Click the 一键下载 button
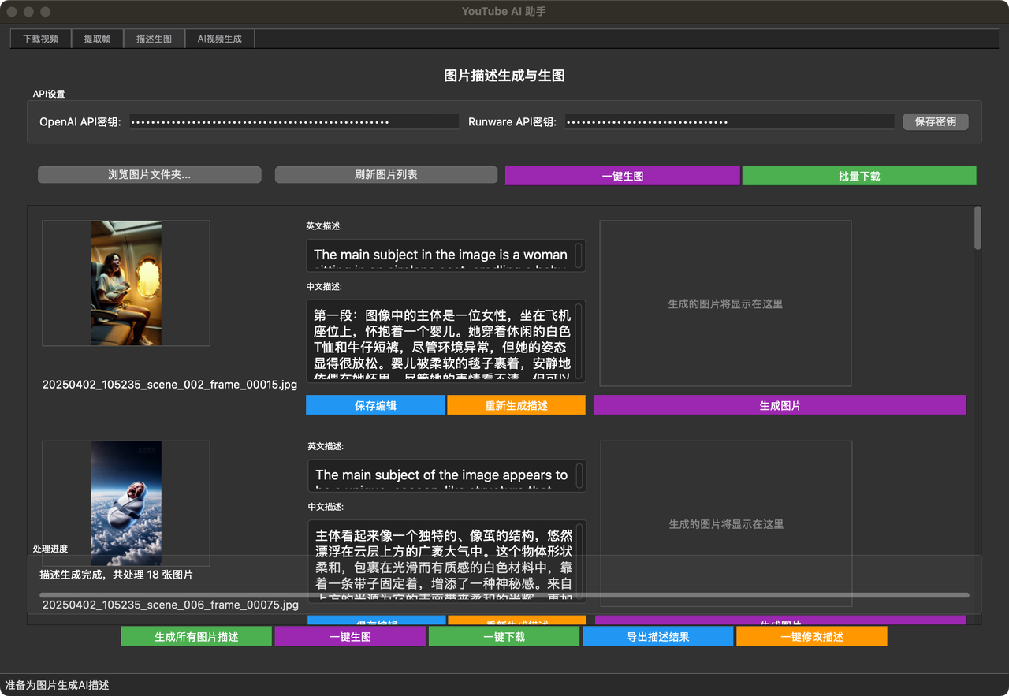 pyautogui.click(x=504, y=636)
